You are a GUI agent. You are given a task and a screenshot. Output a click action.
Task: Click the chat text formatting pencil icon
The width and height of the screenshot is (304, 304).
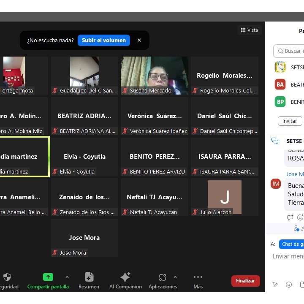275,285
